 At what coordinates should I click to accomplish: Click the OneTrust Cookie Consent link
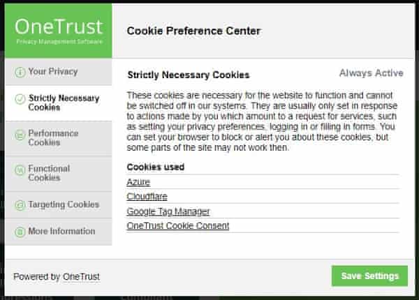pos(178,226)
